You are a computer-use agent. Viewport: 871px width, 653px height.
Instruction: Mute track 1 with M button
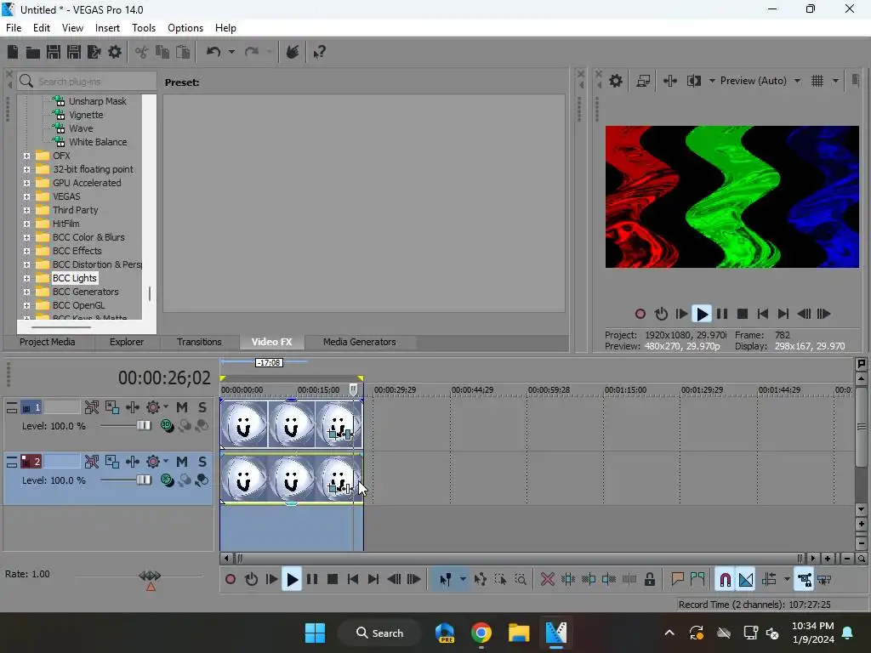[x=182, y=407]
